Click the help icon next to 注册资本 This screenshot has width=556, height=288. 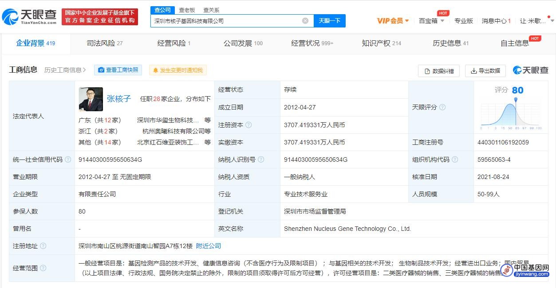click(248, 125)
